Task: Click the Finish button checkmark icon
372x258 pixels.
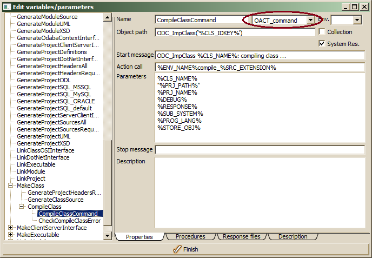Action: (176, 249)
